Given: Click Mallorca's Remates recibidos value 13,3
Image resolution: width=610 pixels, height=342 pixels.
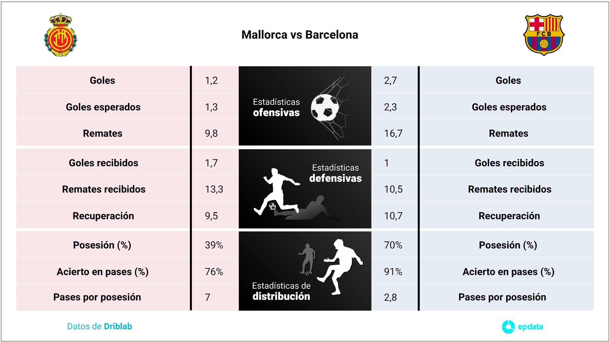Looking at the screenshot, I should pyautogui.click(x=214, y=189).
